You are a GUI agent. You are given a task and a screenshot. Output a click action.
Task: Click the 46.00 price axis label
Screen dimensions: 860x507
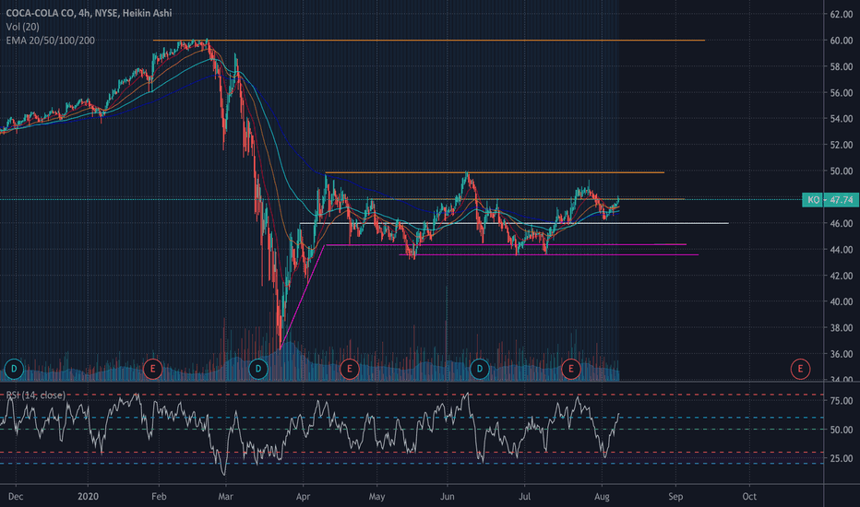pos(841,224)
